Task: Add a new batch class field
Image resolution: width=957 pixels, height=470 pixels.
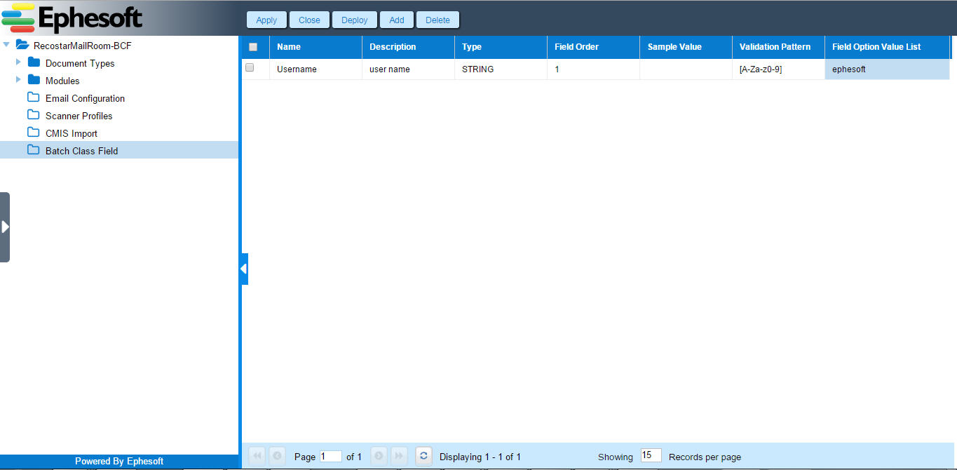Action: click(397, 20)
